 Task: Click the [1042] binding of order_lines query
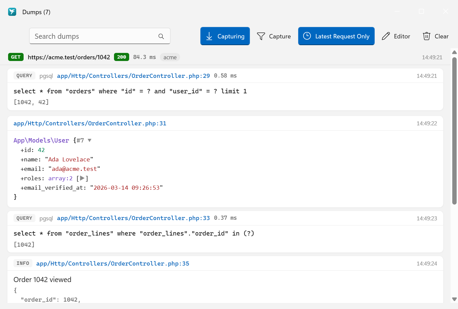click(x=24, y=245)
